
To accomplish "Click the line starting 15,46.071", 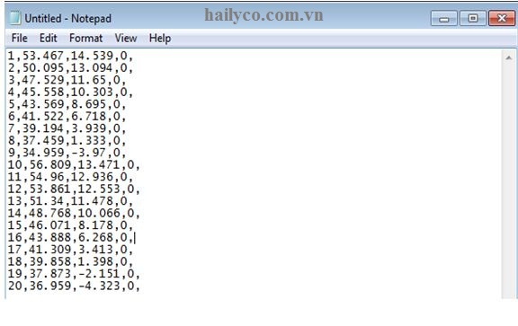I will click(x=70, y=225).
